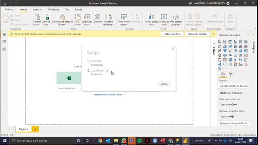Open the Transformar datos dropdown
The image size is (258, 145).
(x=124, y=20)
